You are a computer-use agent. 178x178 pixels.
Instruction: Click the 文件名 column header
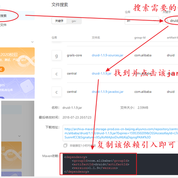point(96,38)
